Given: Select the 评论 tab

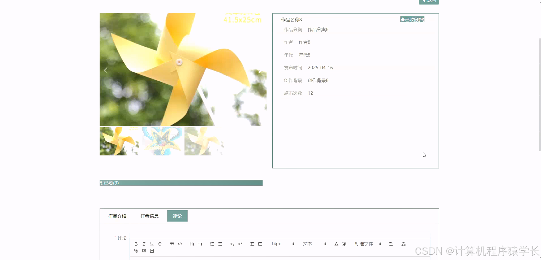Looking at the screenshot, I should 177,216.
